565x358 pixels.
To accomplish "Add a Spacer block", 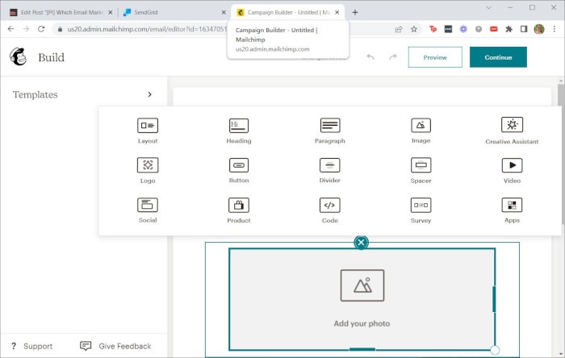I will point(421,170).
